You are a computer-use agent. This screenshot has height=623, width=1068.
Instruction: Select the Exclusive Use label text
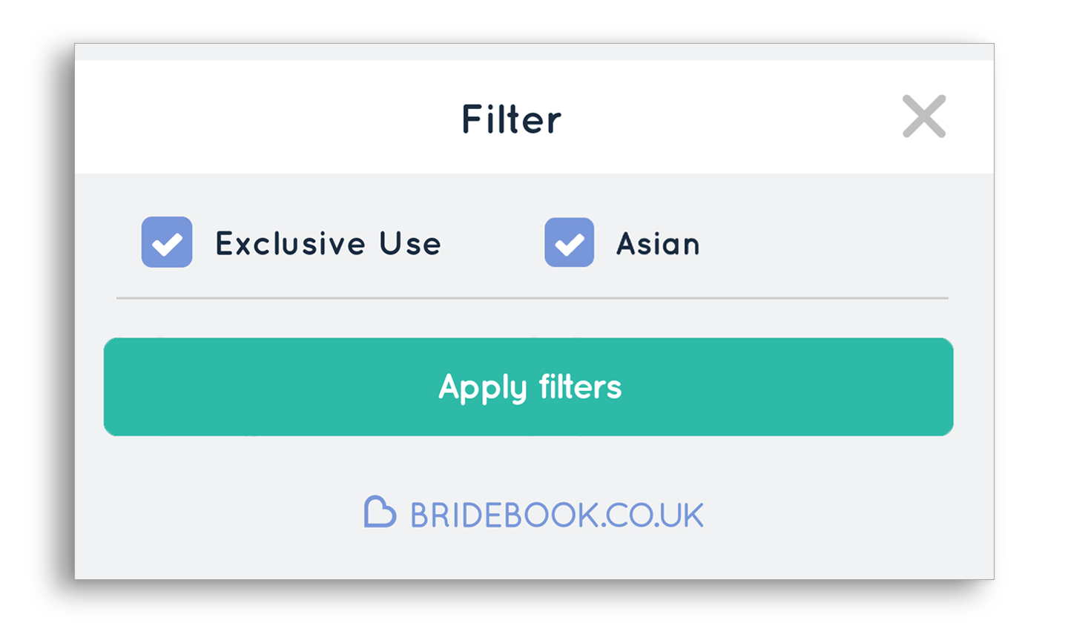pos(328,243)
